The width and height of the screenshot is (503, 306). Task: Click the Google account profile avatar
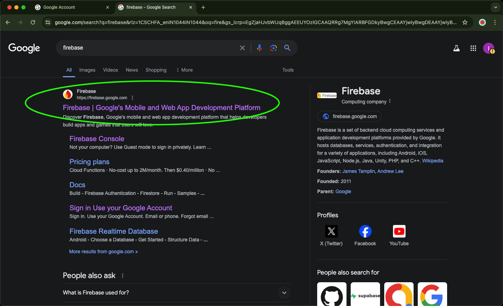(489, 48)
